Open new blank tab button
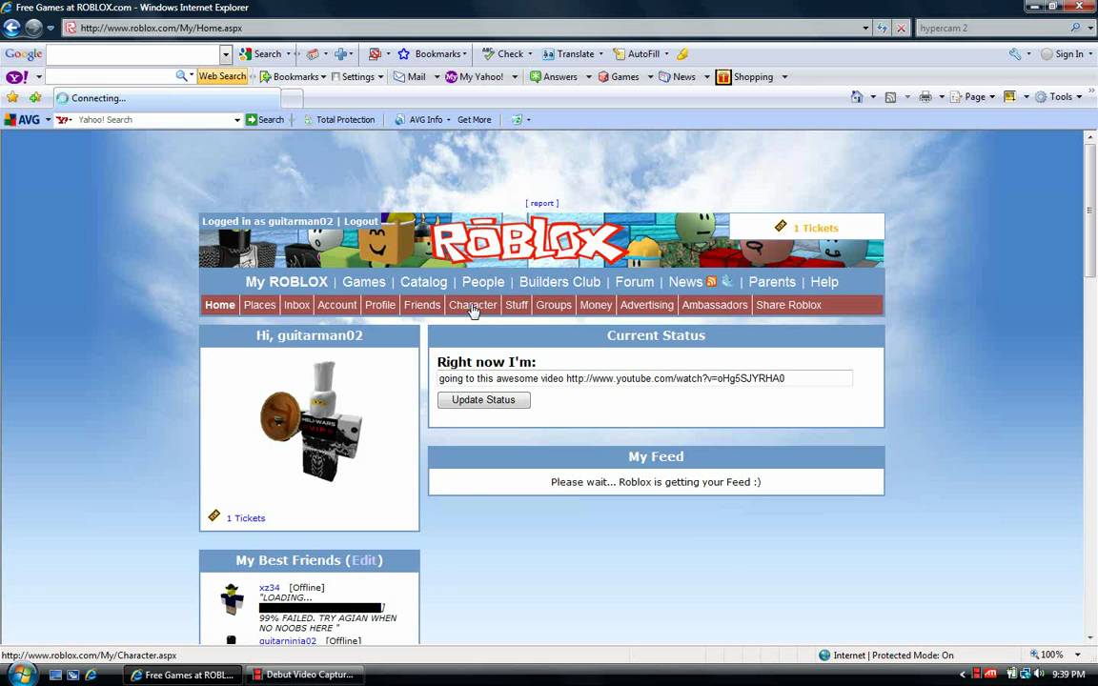1098x686 pixels. 292,99
